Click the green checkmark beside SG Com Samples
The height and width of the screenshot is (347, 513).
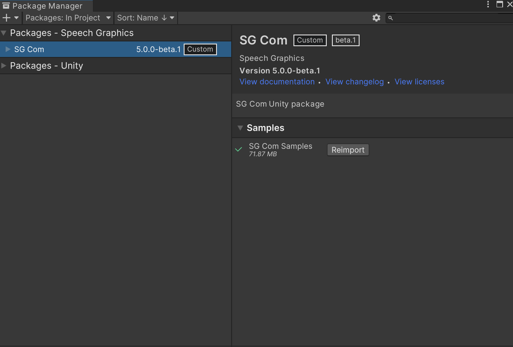(238, 149)
